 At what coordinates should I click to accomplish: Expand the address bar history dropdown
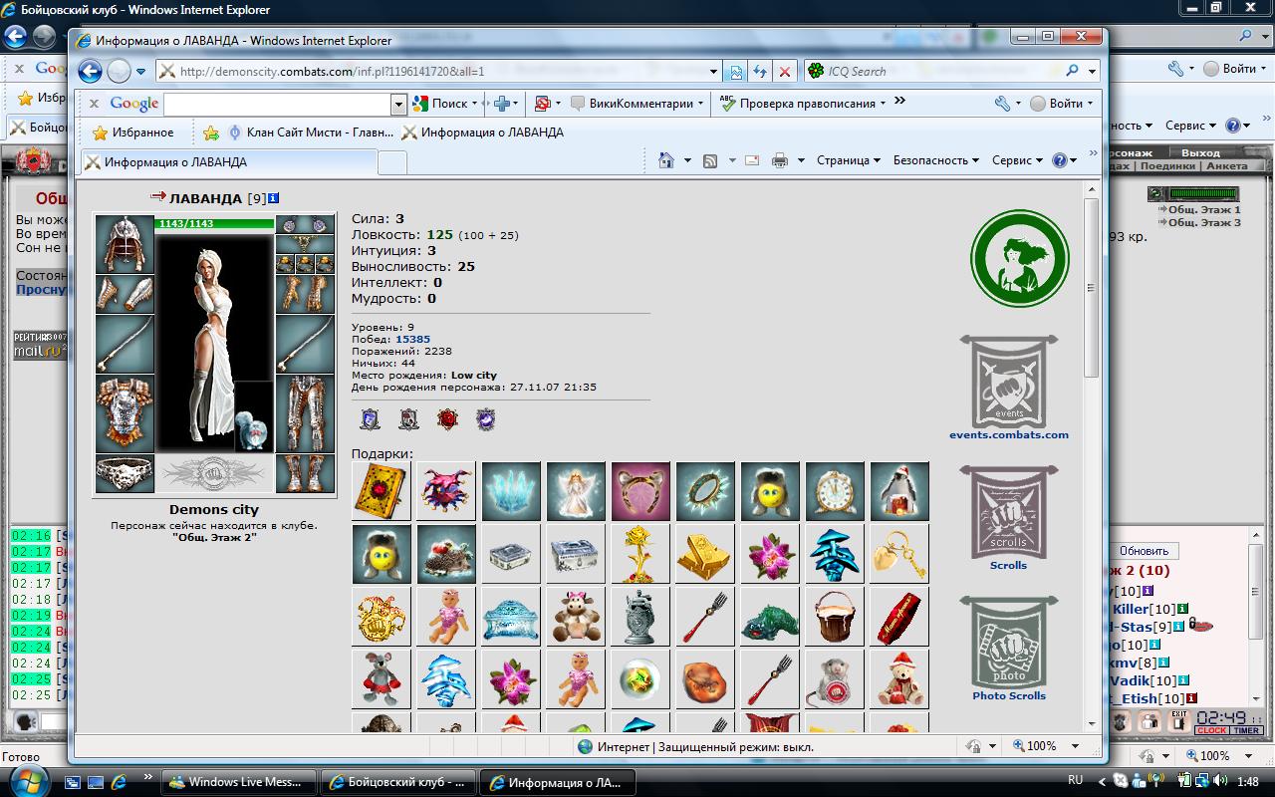click(x=714, y=72)
